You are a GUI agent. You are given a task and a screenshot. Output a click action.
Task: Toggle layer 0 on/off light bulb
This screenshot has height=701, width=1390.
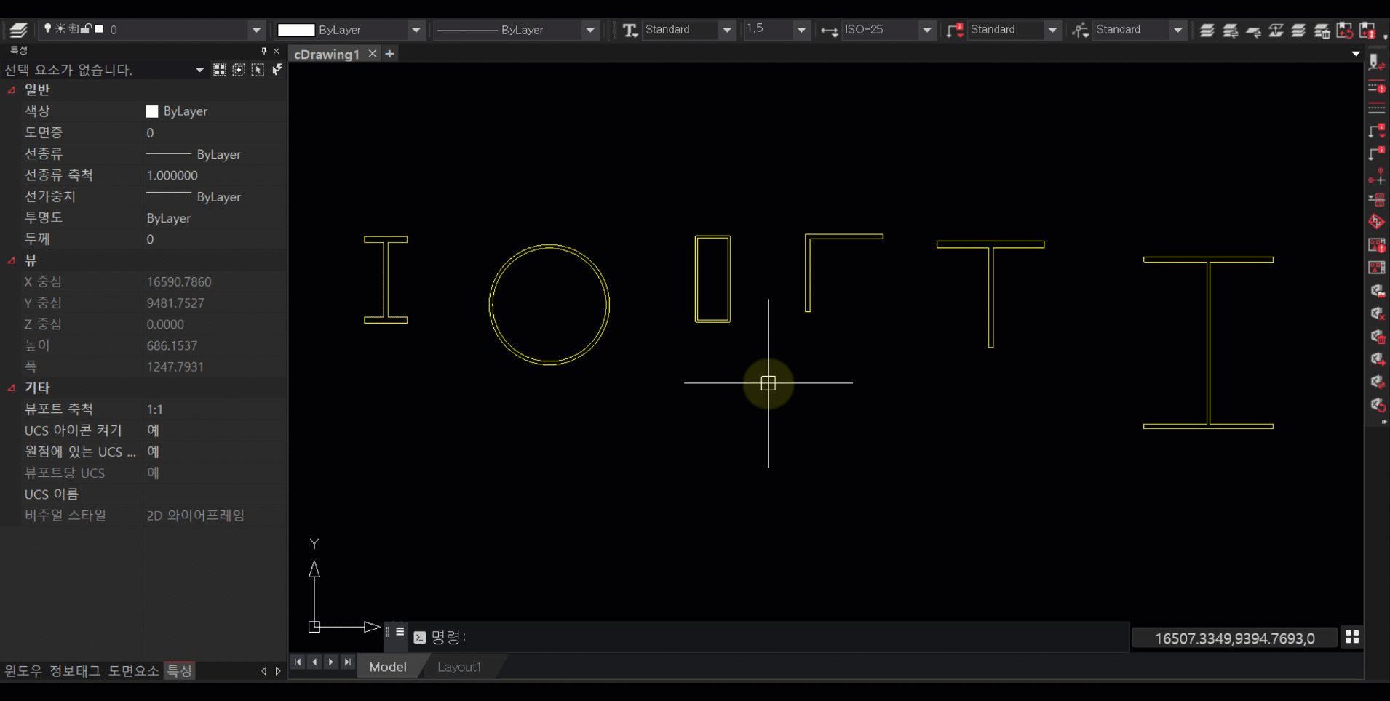point(48,29)
